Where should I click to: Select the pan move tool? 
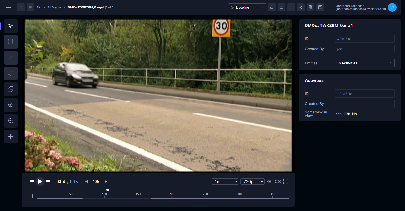(11, 137)
